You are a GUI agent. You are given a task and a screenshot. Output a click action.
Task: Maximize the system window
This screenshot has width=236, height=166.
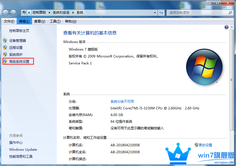(217, 3)
